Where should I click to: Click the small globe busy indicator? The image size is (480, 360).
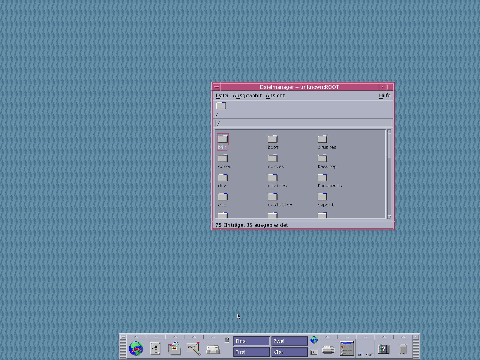coord(314,340)
